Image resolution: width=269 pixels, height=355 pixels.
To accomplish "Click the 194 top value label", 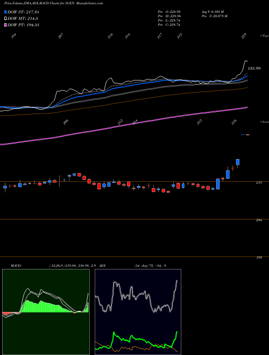I will [14, 36].
